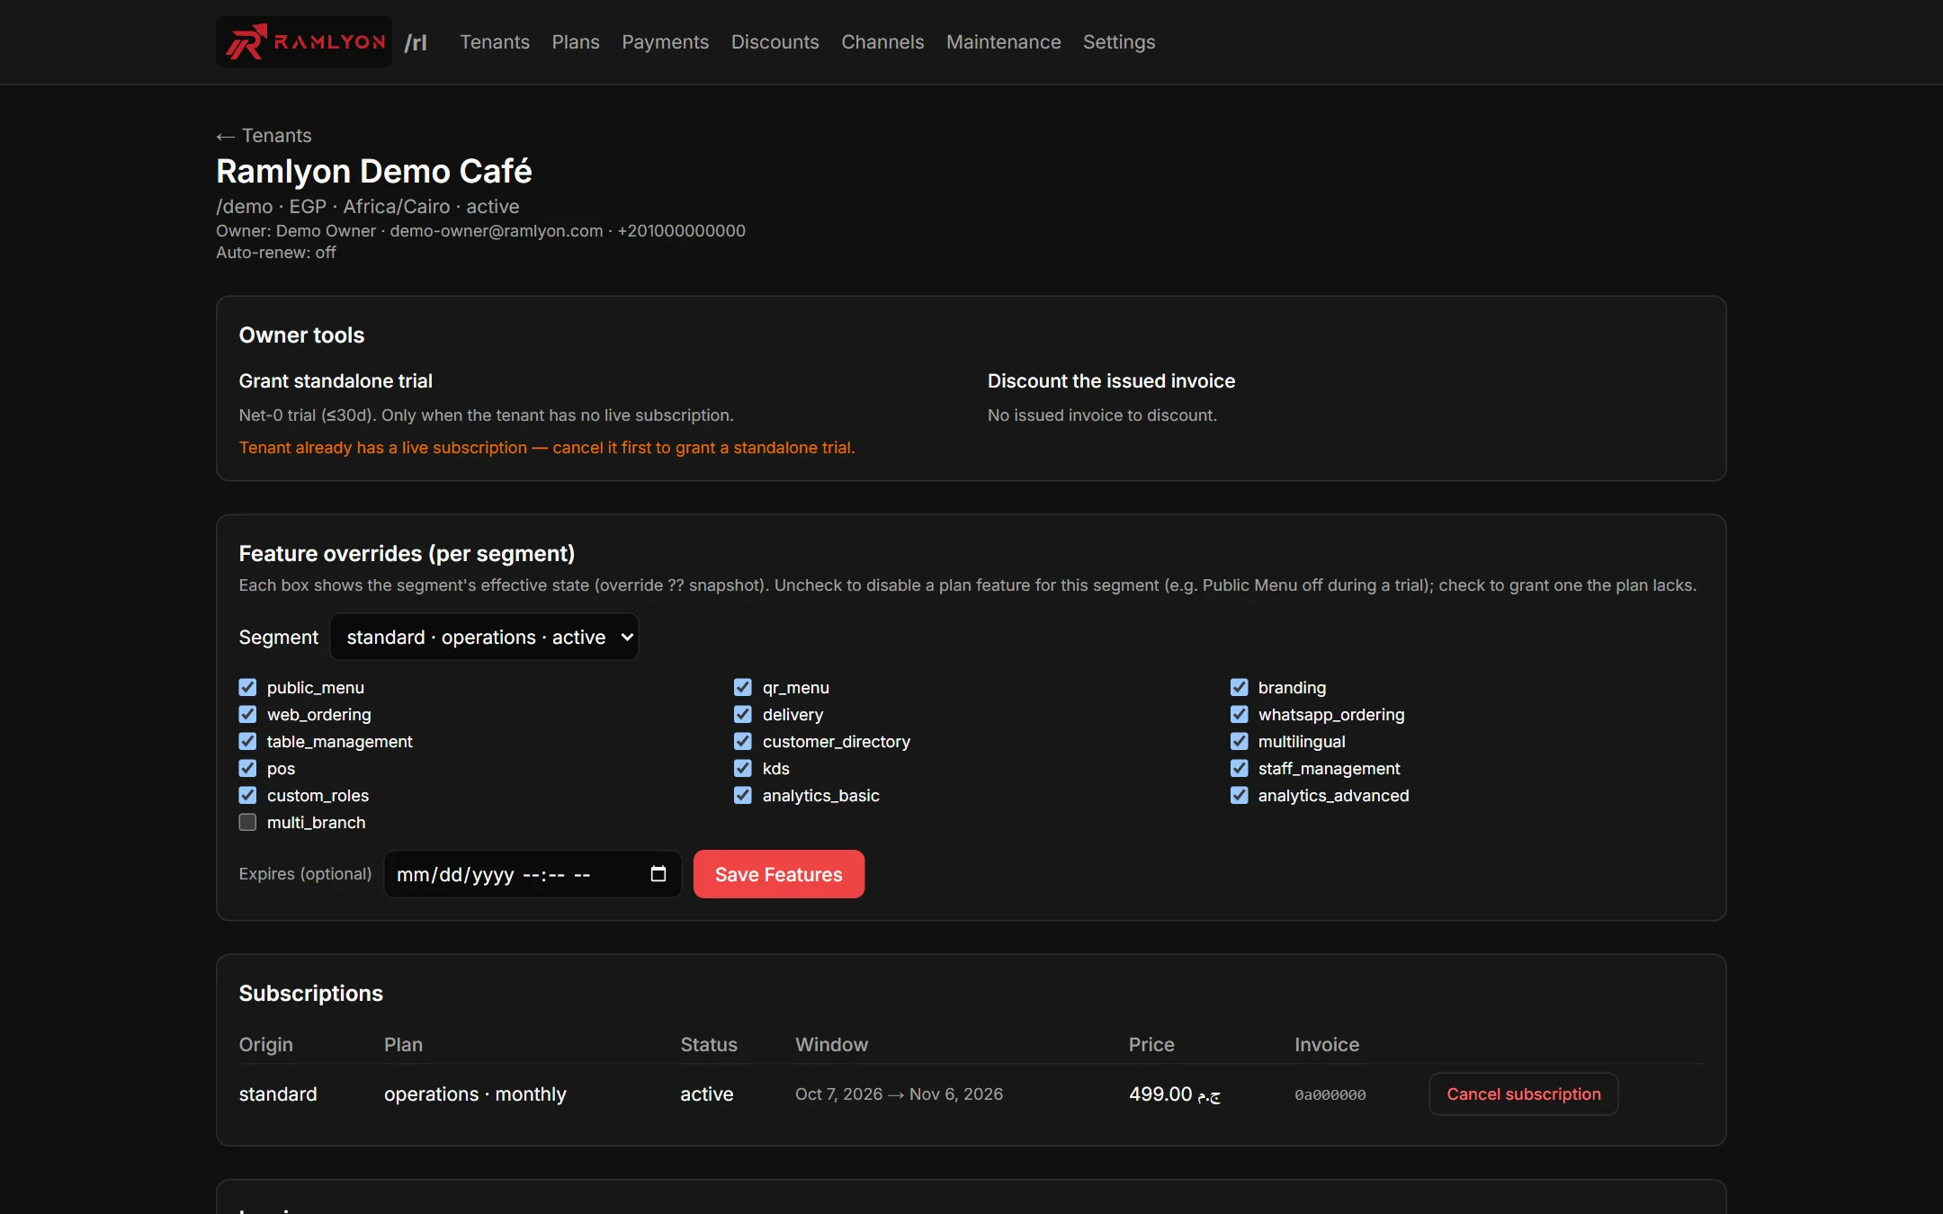Click the 'active' status cell in Subscriptions
This screenshot has width=1943, height=1214.
pos(707,1094)
